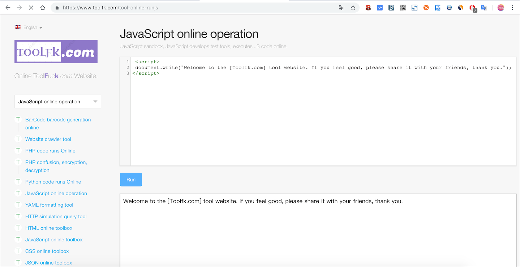
Task: Open the English language dropdown
Action: coord(33,27)
